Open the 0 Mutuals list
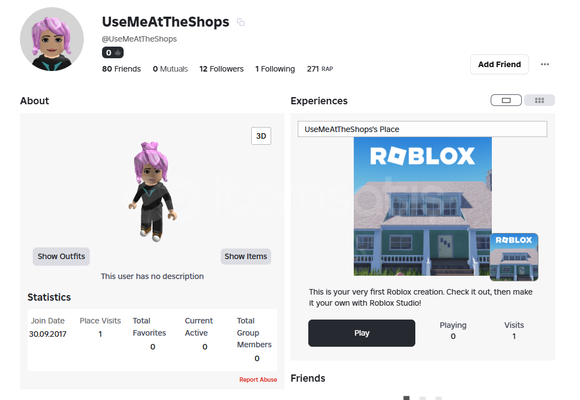This screenshot has width=580, height=400. [170, 69]
